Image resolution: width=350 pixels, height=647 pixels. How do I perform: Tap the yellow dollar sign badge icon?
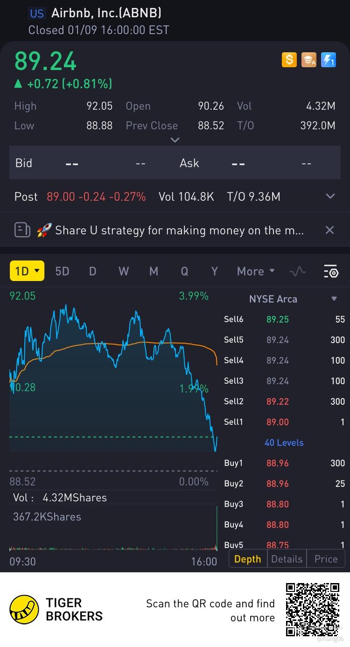click(x=289, y=60)
